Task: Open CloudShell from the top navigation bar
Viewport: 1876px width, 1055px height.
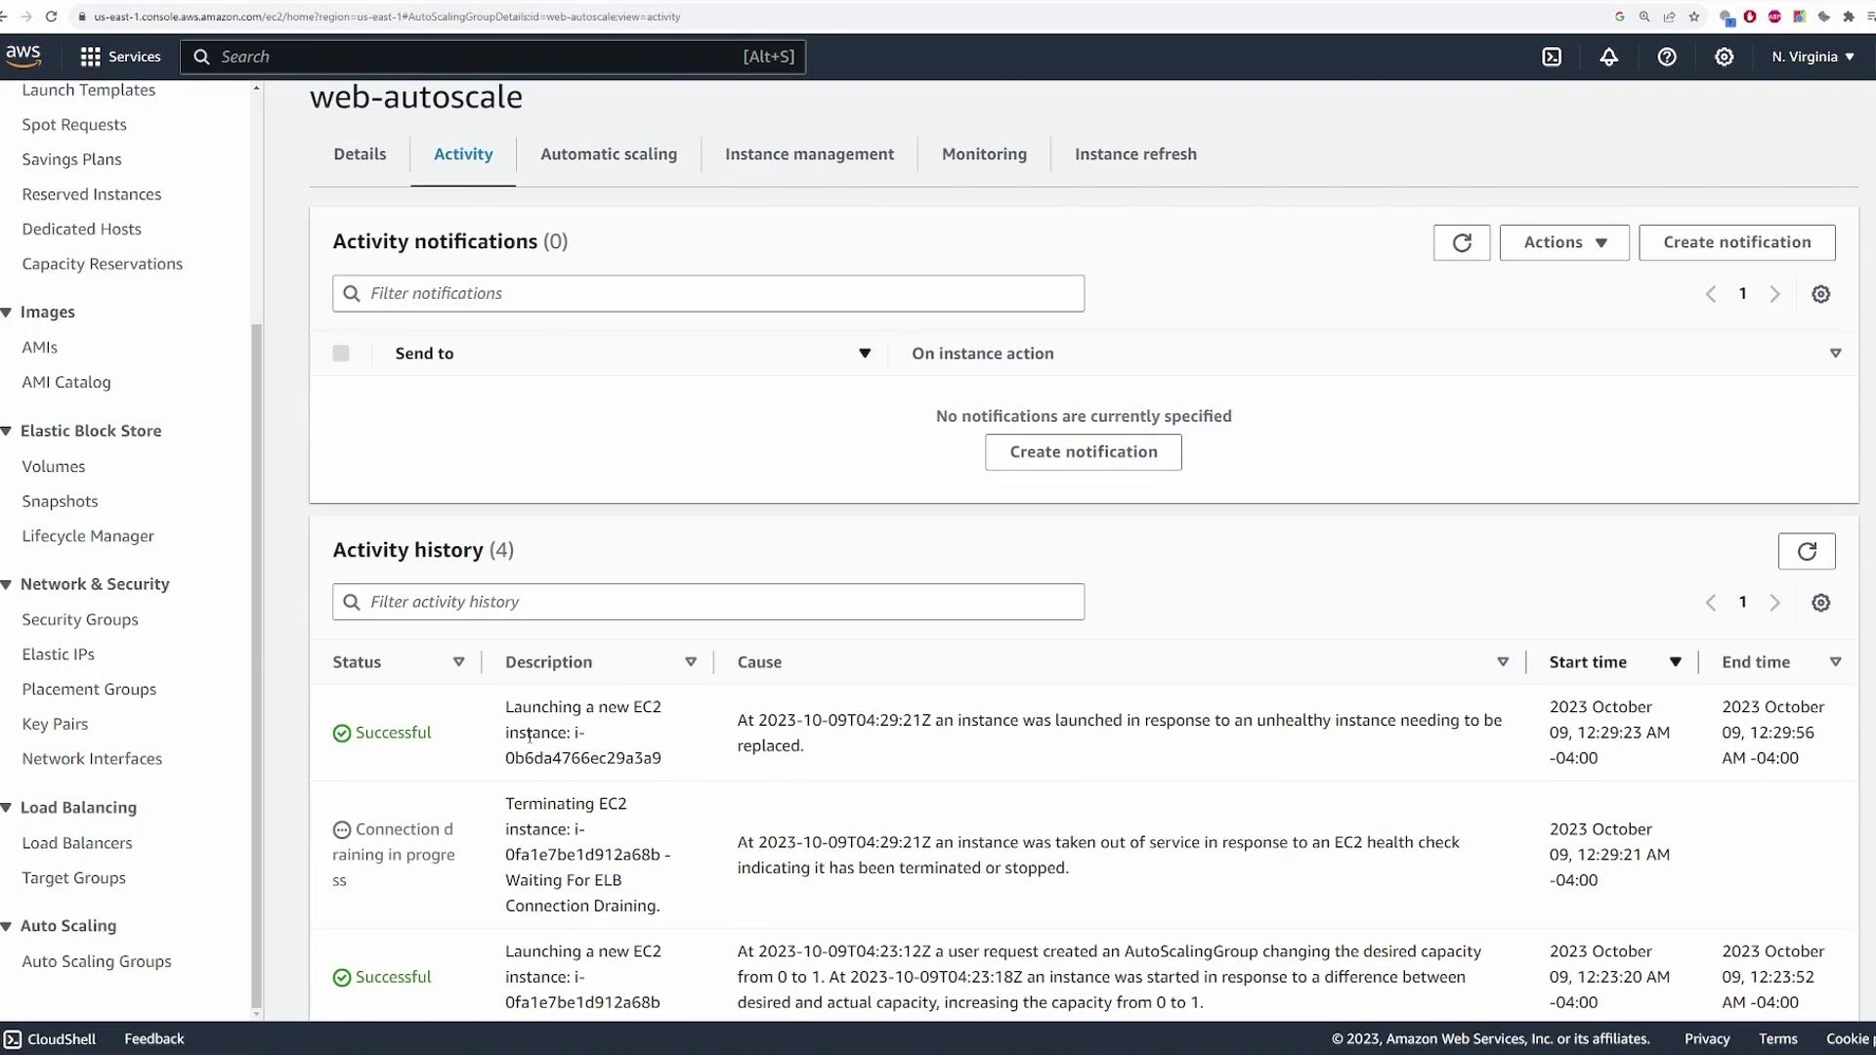Action: click(x=1552, y=57)
